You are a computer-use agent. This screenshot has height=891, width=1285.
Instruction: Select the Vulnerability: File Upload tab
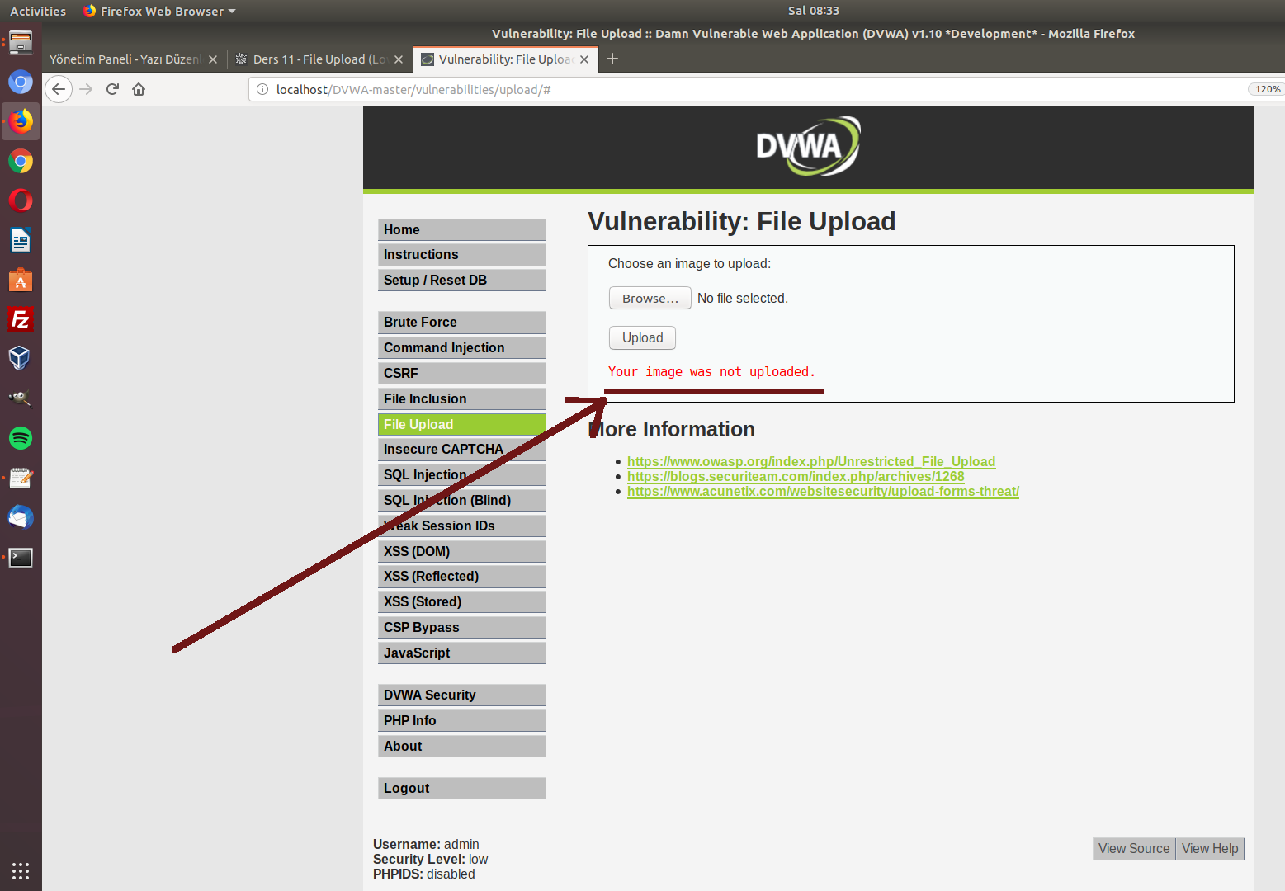click(x=505, y=59)
